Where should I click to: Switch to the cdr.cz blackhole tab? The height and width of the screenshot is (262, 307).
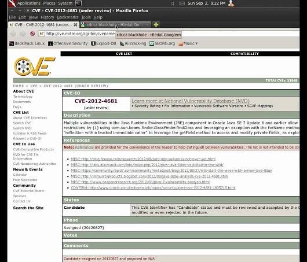point(115,25)
